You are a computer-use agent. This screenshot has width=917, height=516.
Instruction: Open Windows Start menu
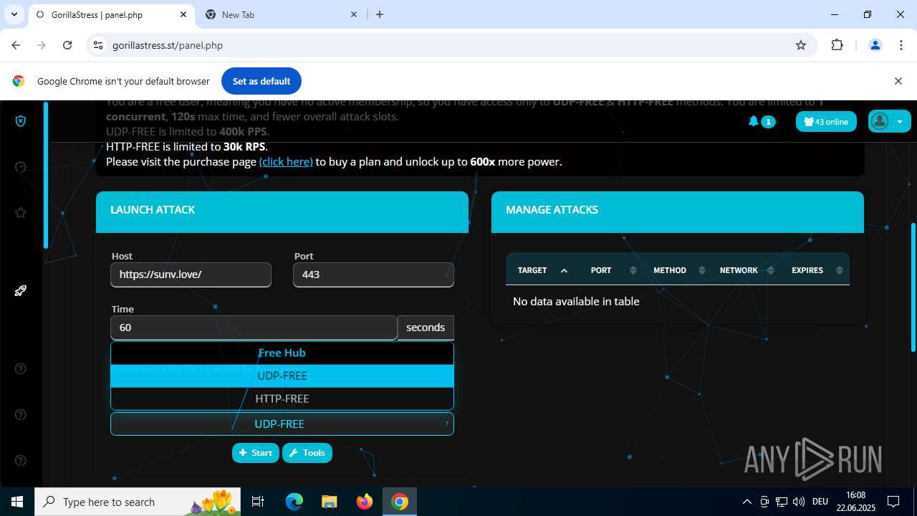(x=17, y=502)
